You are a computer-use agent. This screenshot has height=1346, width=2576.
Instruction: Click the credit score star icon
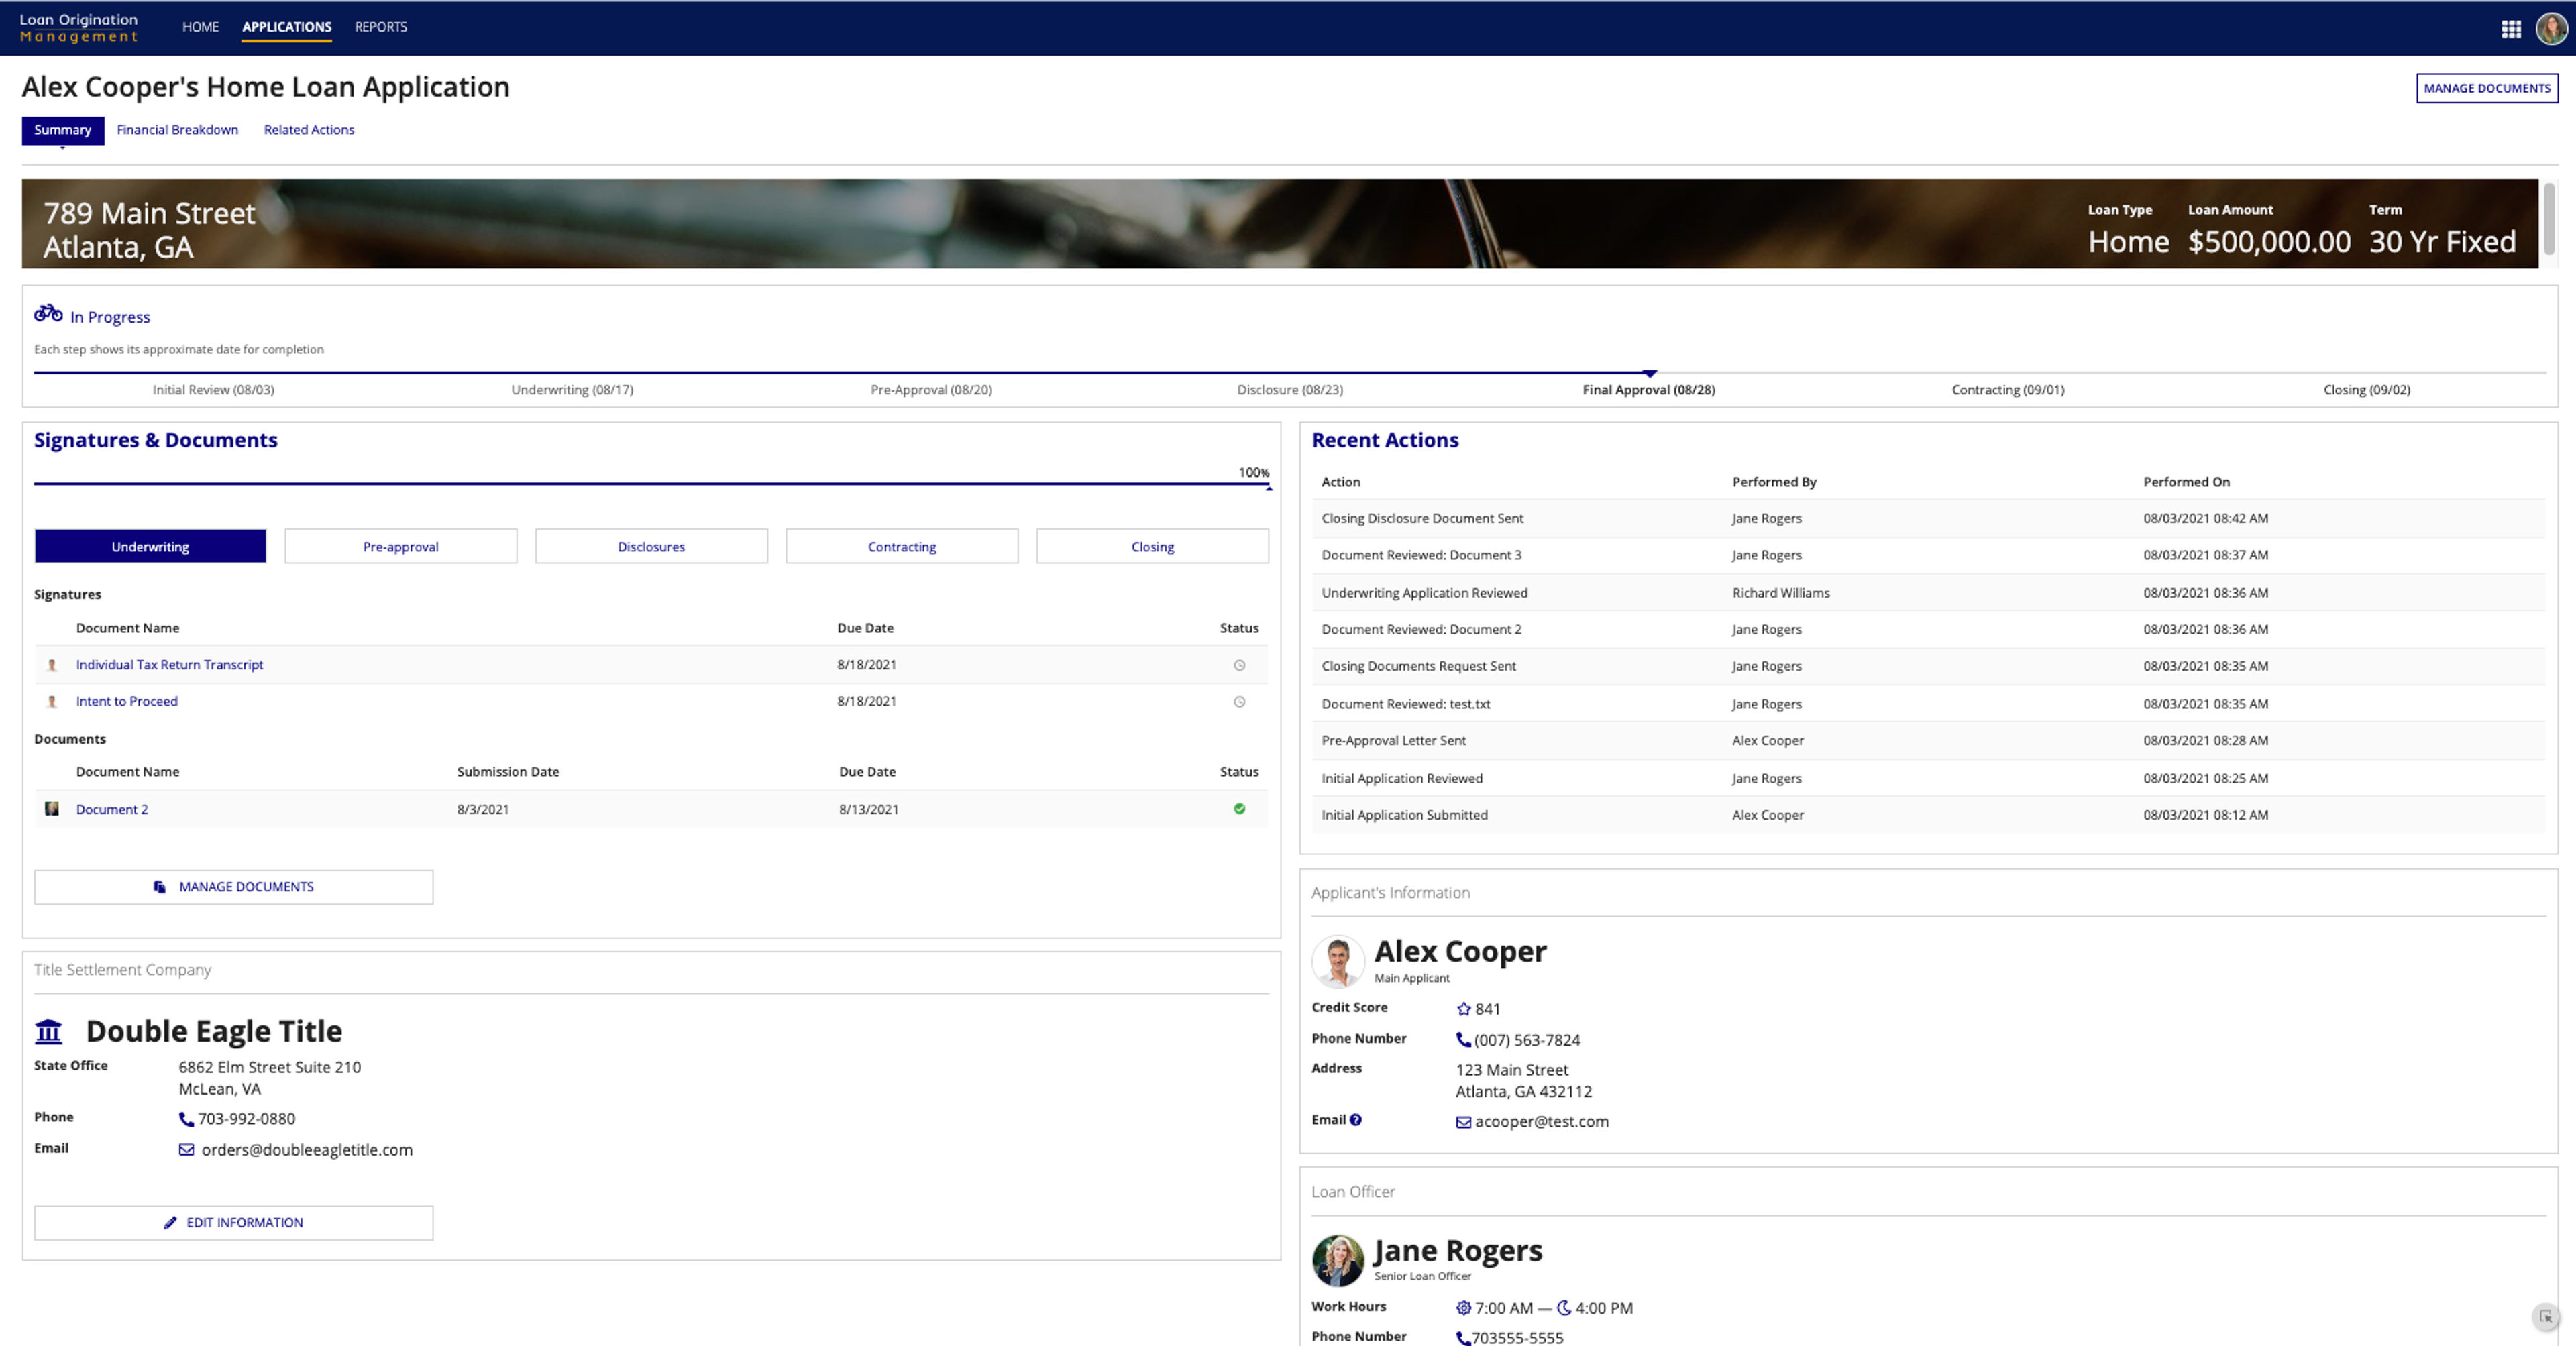click(x=1464, y=1009)
